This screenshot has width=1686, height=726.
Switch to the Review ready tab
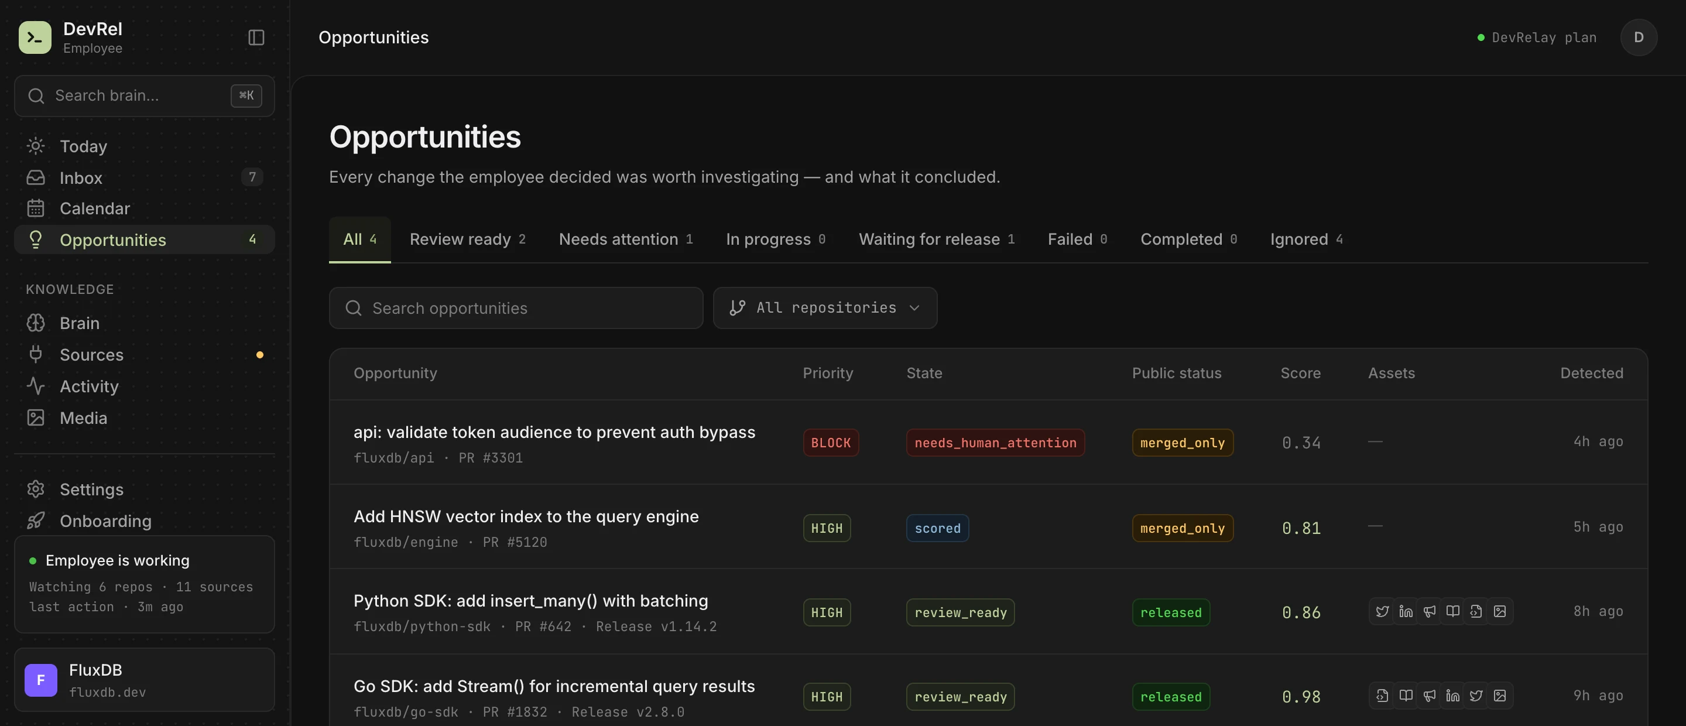[x=467, y=239]
